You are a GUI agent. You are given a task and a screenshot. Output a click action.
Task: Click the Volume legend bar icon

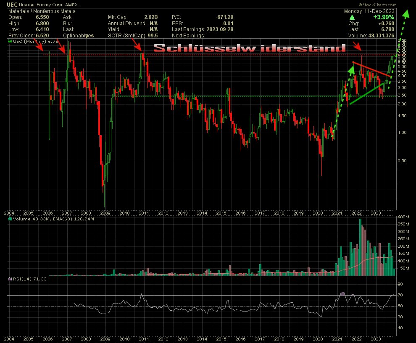[x=9, y=219]
